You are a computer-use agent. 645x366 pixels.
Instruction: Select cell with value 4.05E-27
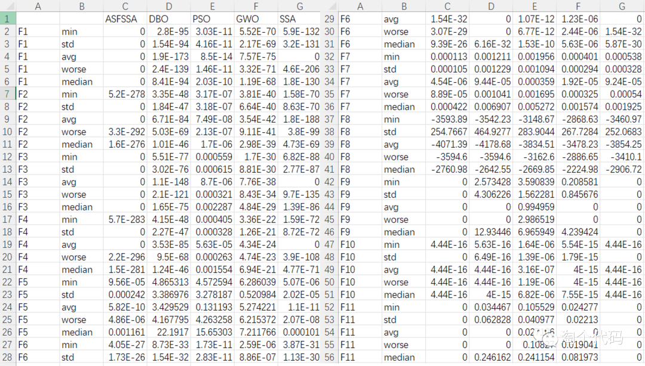[125, 345]
